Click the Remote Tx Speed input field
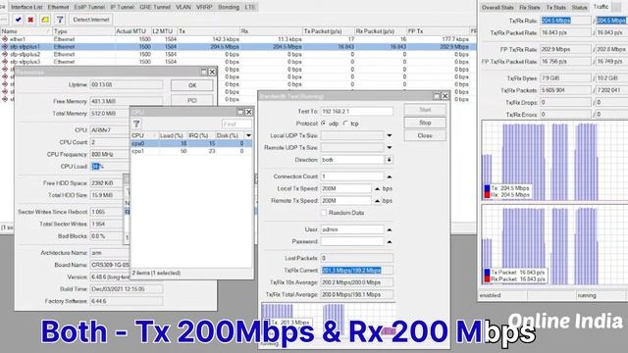628x353 pixels. tap(346, 200)
